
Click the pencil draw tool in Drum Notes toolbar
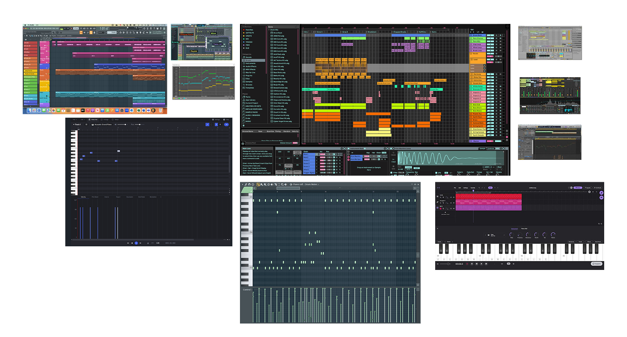[x=258, y=184]
